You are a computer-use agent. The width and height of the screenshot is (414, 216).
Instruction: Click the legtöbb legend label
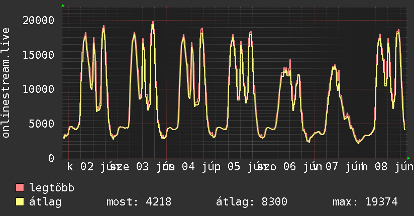(52, 188)
